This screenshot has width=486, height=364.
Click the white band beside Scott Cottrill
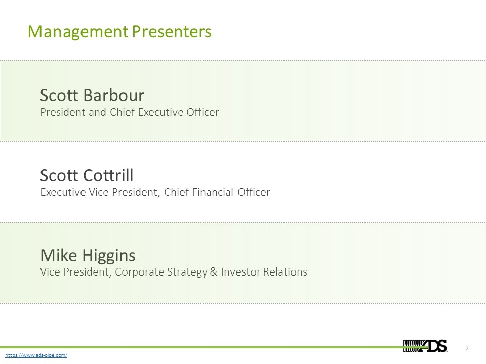pos(372,181)
